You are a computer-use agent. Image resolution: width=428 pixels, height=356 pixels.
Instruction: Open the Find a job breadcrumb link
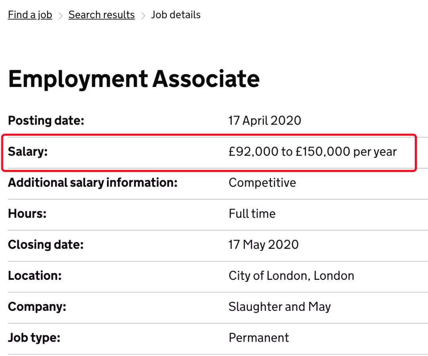(x=30, y=15)
